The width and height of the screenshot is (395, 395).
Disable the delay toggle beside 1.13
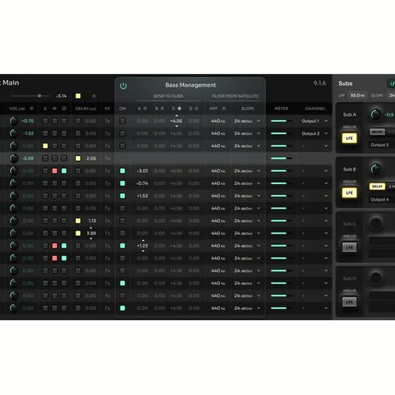78,221
